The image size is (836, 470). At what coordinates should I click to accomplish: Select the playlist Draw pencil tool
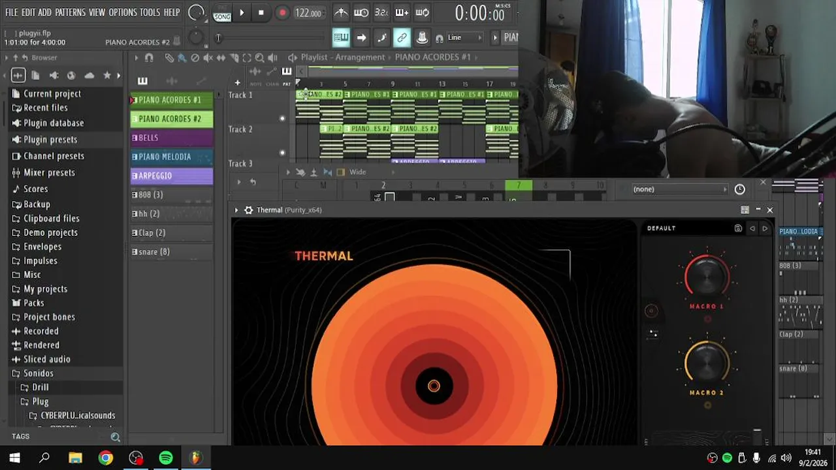click(x=169, y=57)
